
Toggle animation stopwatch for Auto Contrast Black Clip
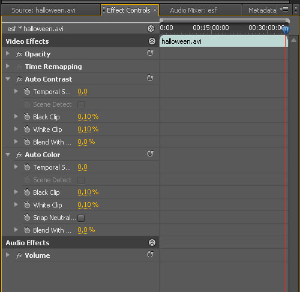tap(27, 117)
